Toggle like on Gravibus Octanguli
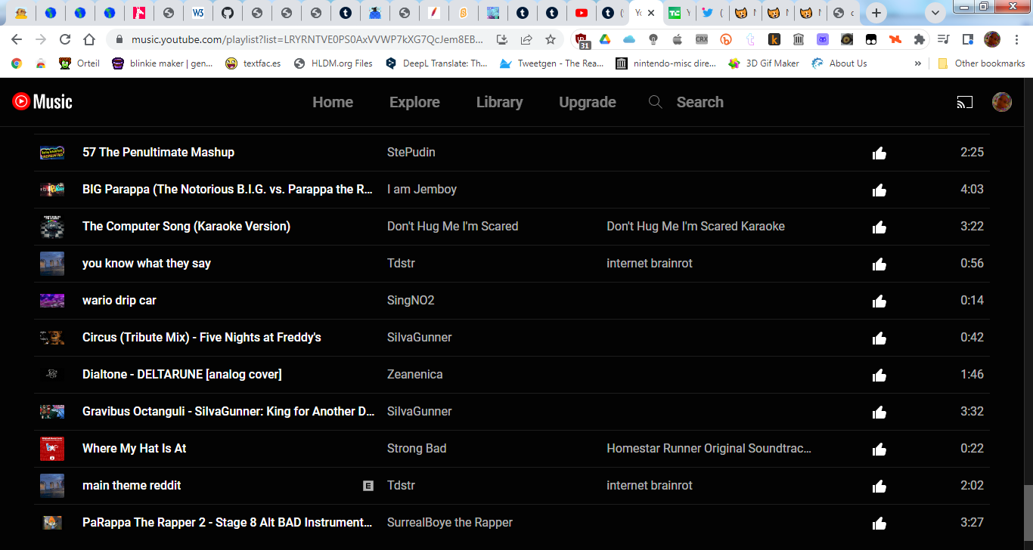Viewport: 1033px width, 550px height. tap(879, 412)
